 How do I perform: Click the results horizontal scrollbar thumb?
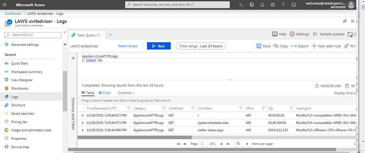134,137
